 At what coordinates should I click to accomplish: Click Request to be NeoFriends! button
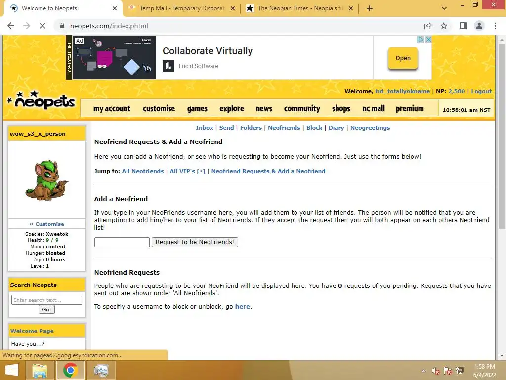(195, 242)
